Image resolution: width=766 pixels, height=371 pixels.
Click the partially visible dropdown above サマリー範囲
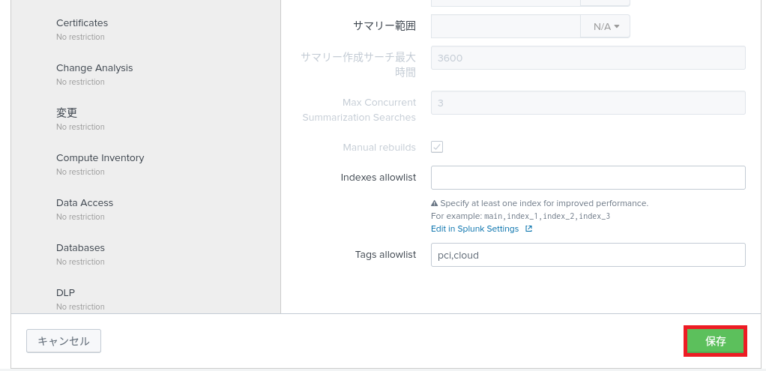click(x=605, y=3)
